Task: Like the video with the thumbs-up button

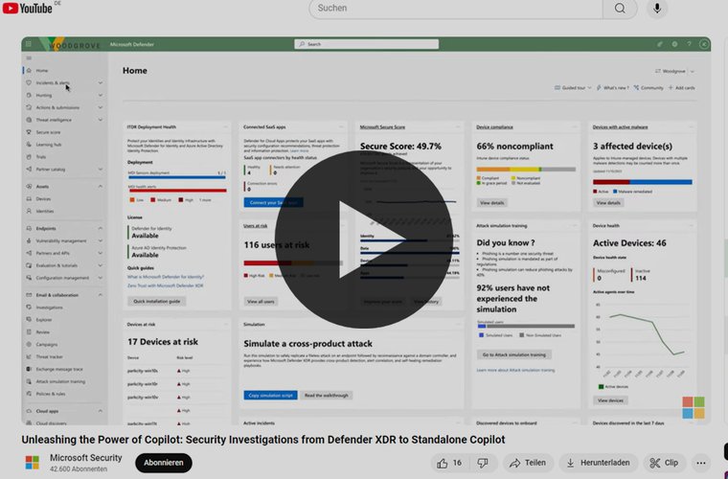Action: point(448,463)
